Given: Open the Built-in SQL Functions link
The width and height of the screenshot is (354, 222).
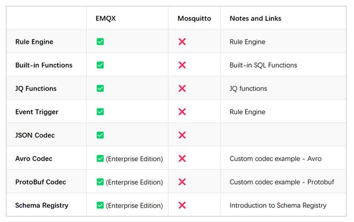Looking at the screenshot, I should click(263, 65).
